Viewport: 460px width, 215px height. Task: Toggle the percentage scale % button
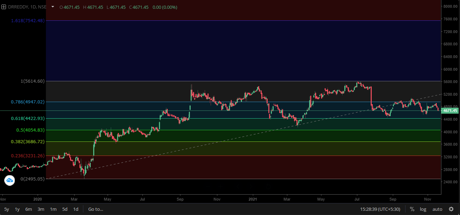click(x=412, y=209)
